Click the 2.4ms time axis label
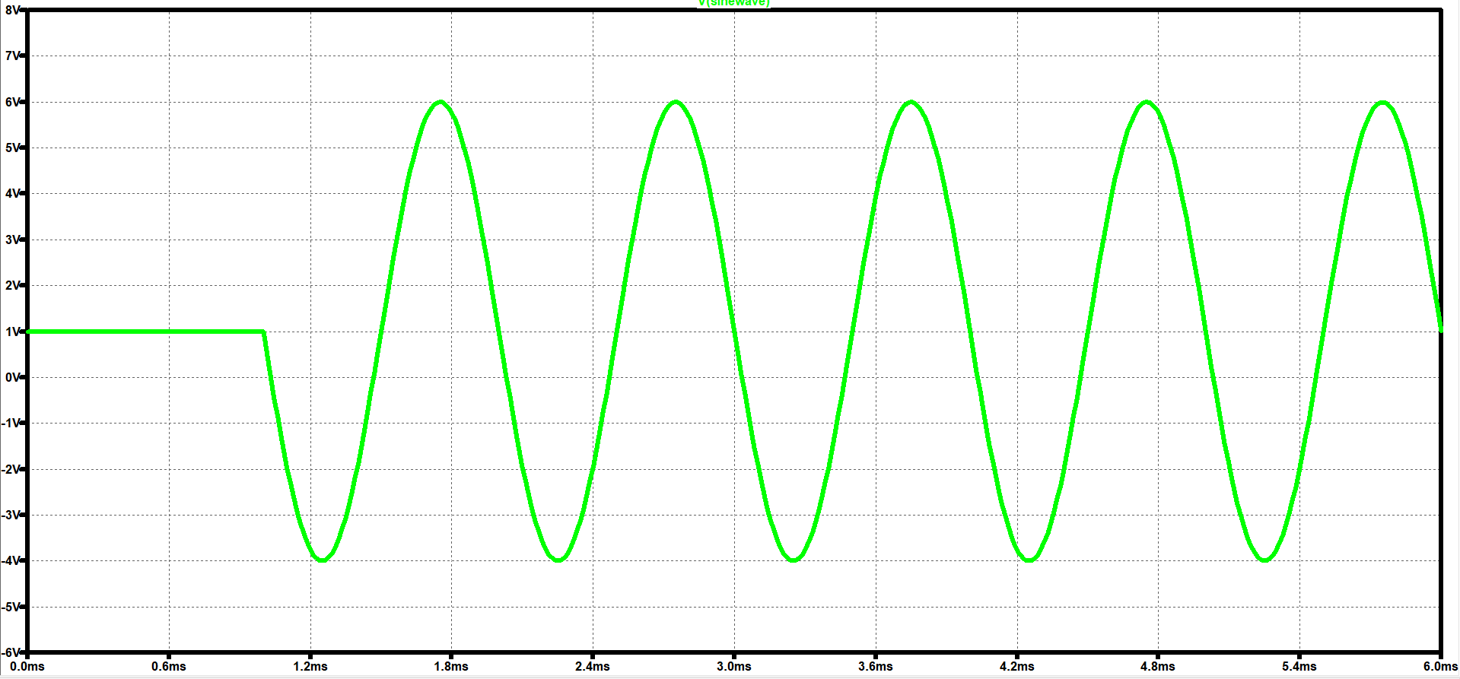Screen dimensions: 1460x679 point(593,667)
